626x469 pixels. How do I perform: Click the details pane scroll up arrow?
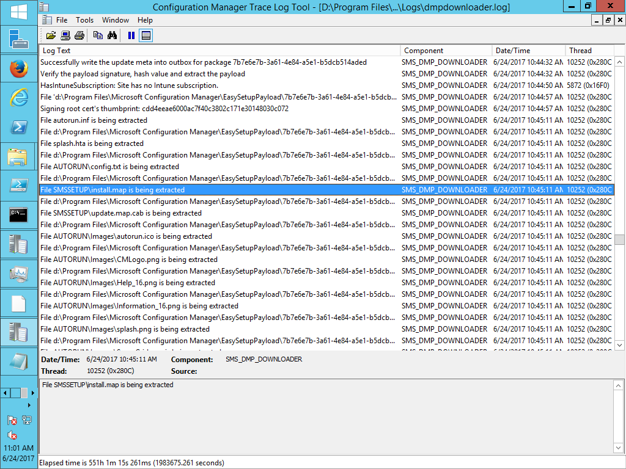click(618, 386)
